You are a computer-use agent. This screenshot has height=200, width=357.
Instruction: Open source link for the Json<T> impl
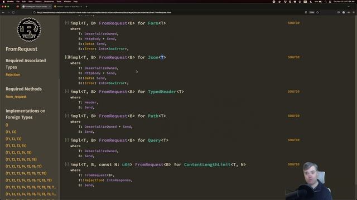point(293,57)
